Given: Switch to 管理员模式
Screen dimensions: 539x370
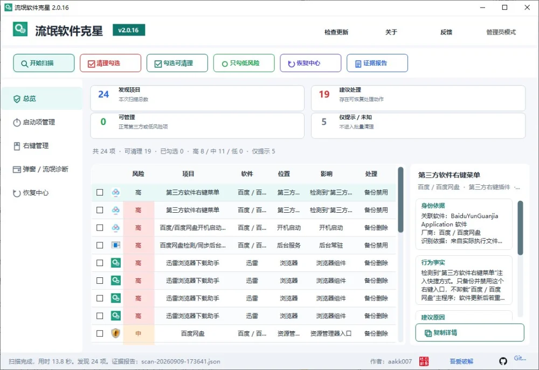Looking at the screenshot, I should tap(501, 32).
